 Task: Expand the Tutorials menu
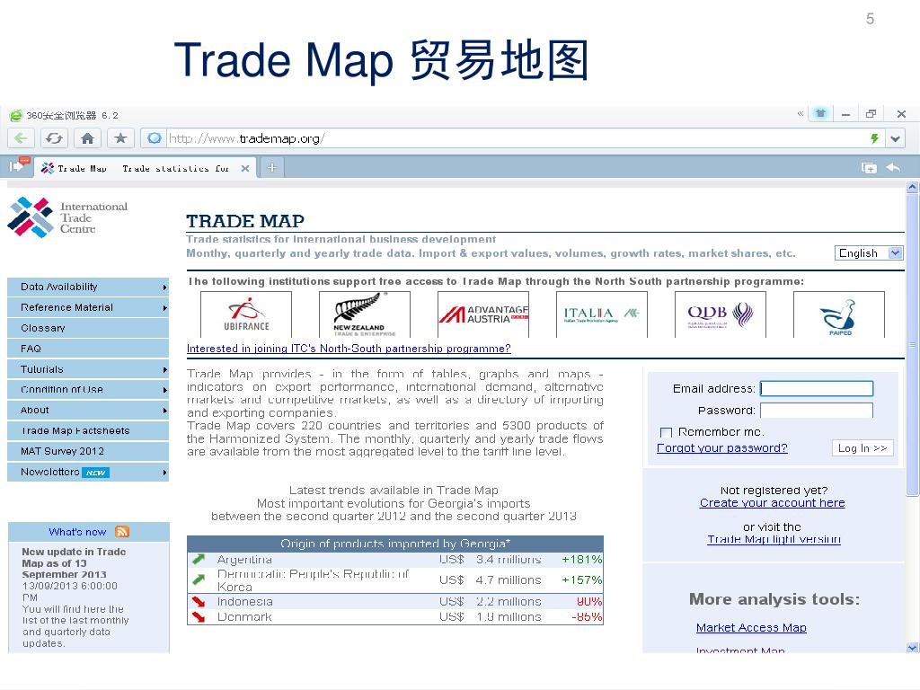88,369
